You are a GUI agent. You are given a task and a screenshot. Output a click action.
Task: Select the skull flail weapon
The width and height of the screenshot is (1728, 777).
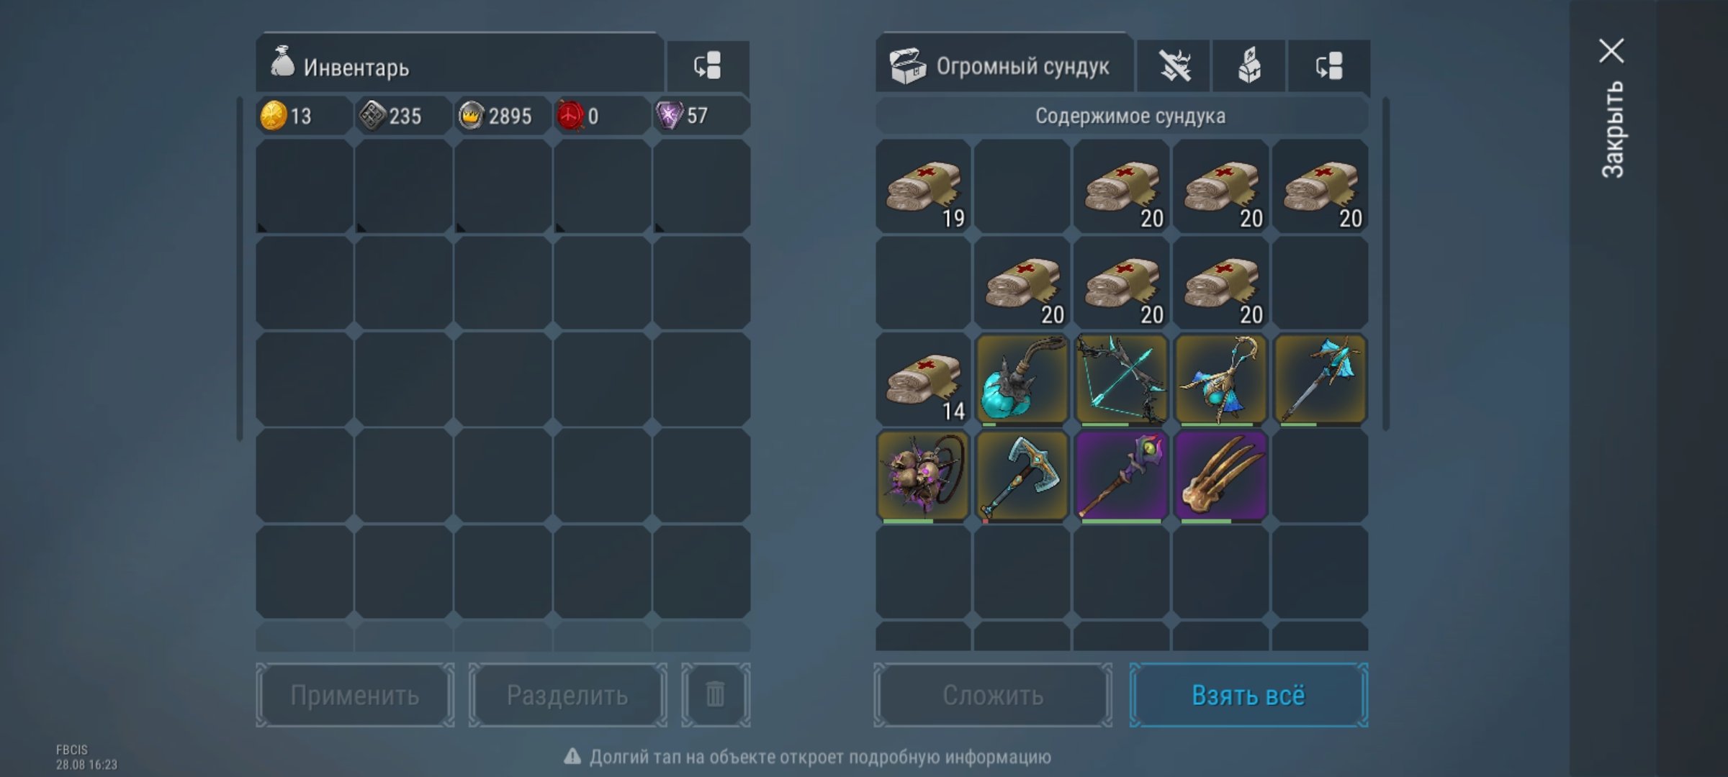tap(923, 476)
